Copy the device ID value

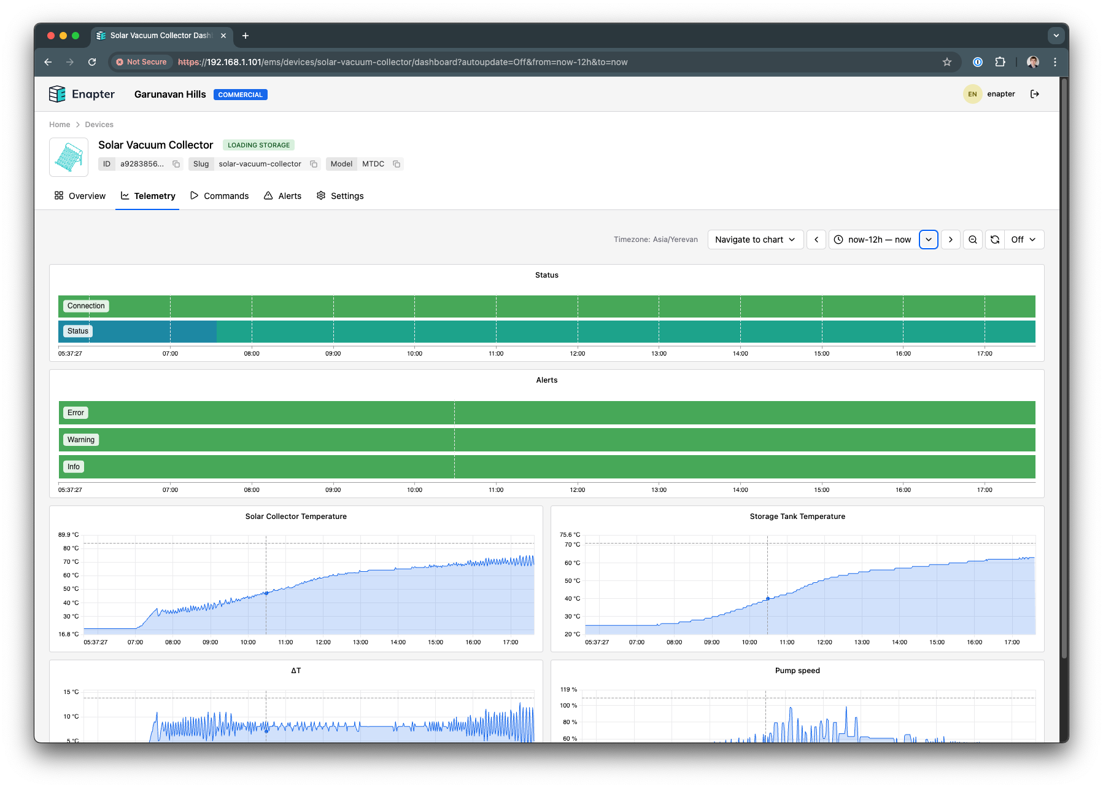(x=176, y=164)
